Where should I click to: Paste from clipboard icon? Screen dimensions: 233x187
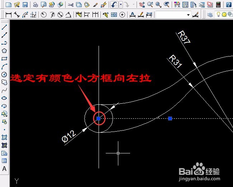pyautogui.click(x=87, y=5)
